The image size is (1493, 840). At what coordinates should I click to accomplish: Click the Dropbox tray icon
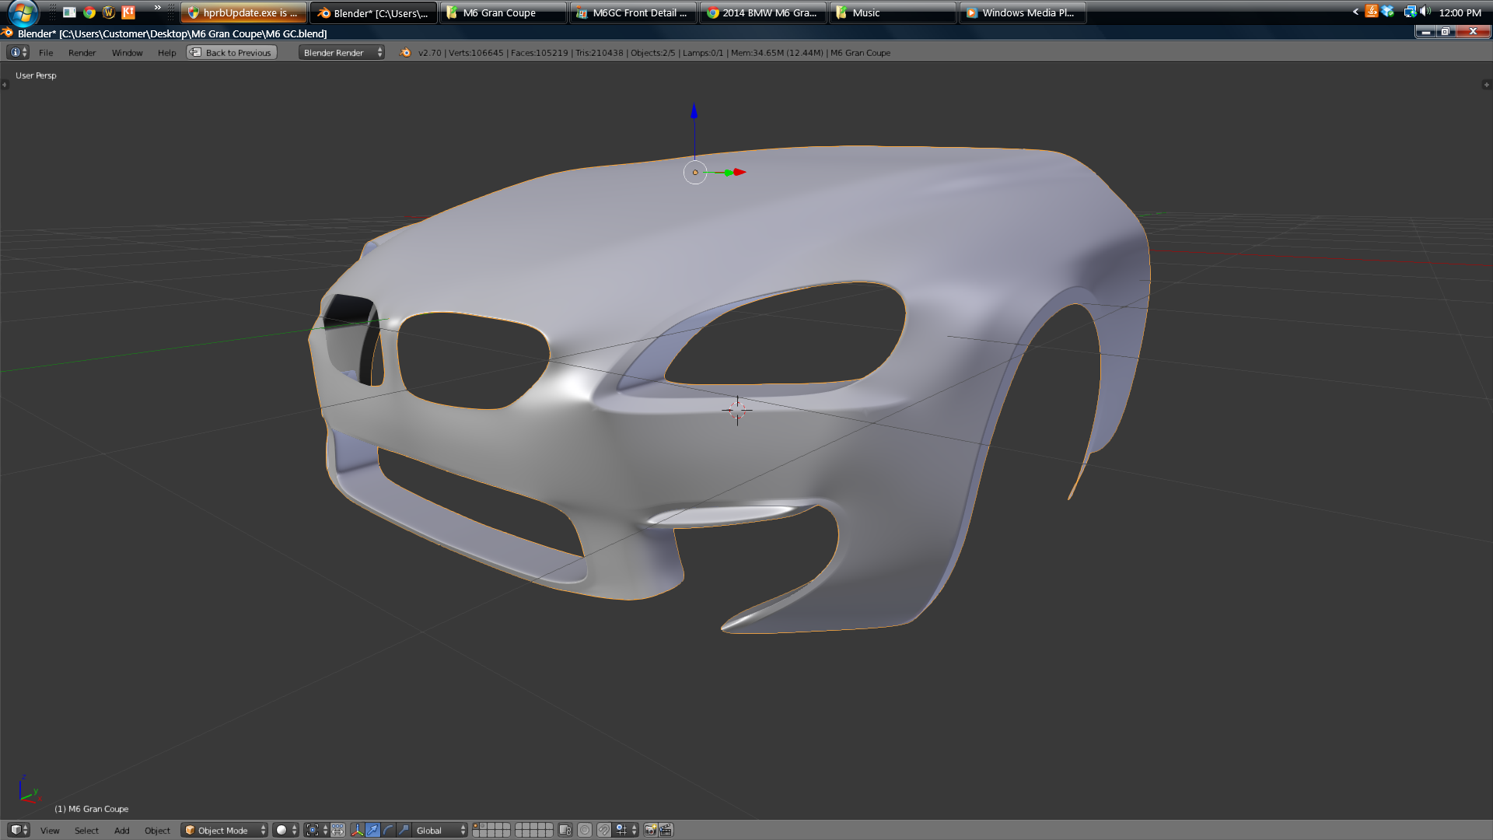tap(1388, 12)
